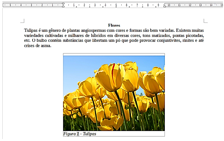Click the word 'conjuntivites' in the paragraph

168,40
